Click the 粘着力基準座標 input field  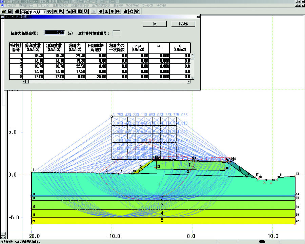pos(55,33)
